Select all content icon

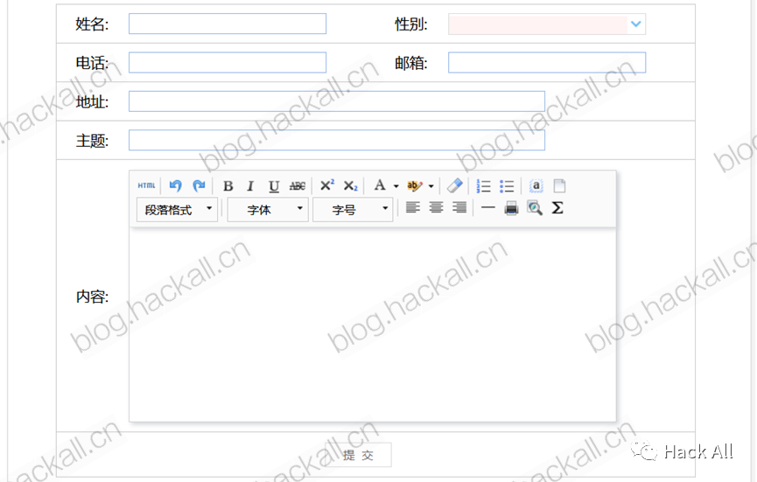point(536,185)
